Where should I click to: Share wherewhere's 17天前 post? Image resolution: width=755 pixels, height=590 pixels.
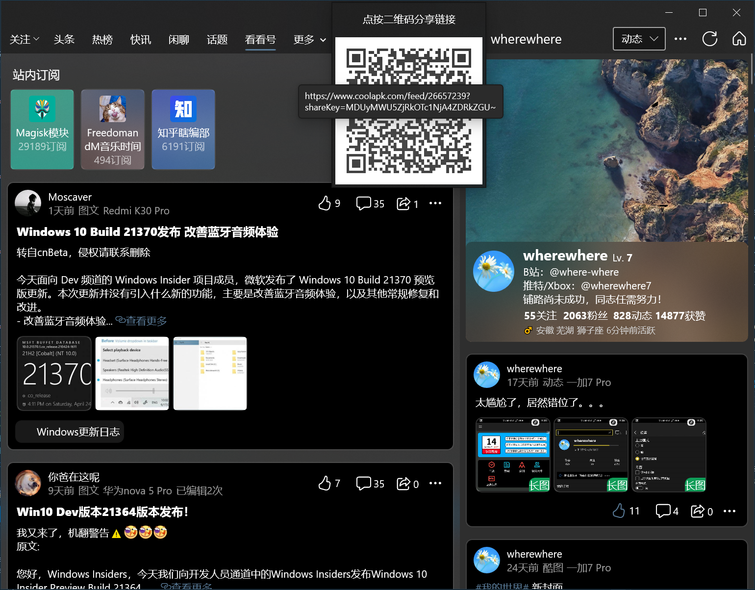pos(702,511)
